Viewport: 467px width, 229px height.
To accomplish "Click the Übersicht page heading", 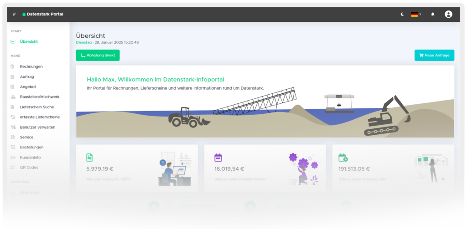I will click(x=91, y=36).
